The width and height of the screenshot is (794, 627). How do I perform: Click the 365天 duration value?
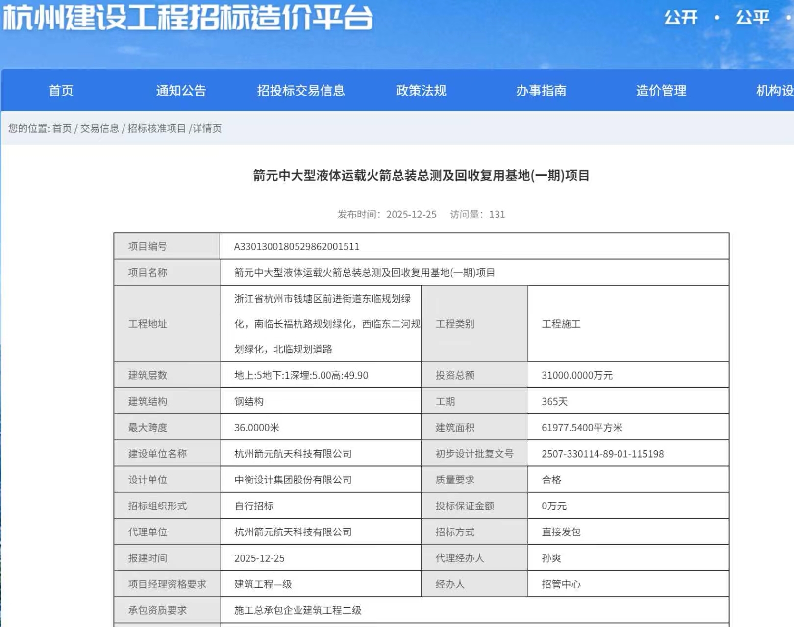point(555,402)
